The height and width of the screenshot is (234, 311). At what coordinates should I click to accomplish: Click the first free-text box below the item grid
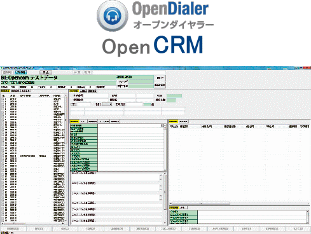116,177
